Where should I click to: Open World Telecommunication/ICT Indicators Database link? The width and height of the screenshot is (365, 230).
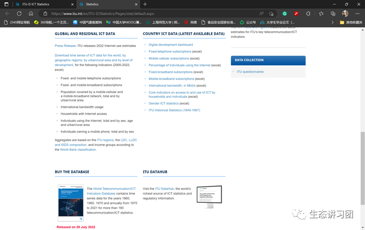[x=111, y=191]
